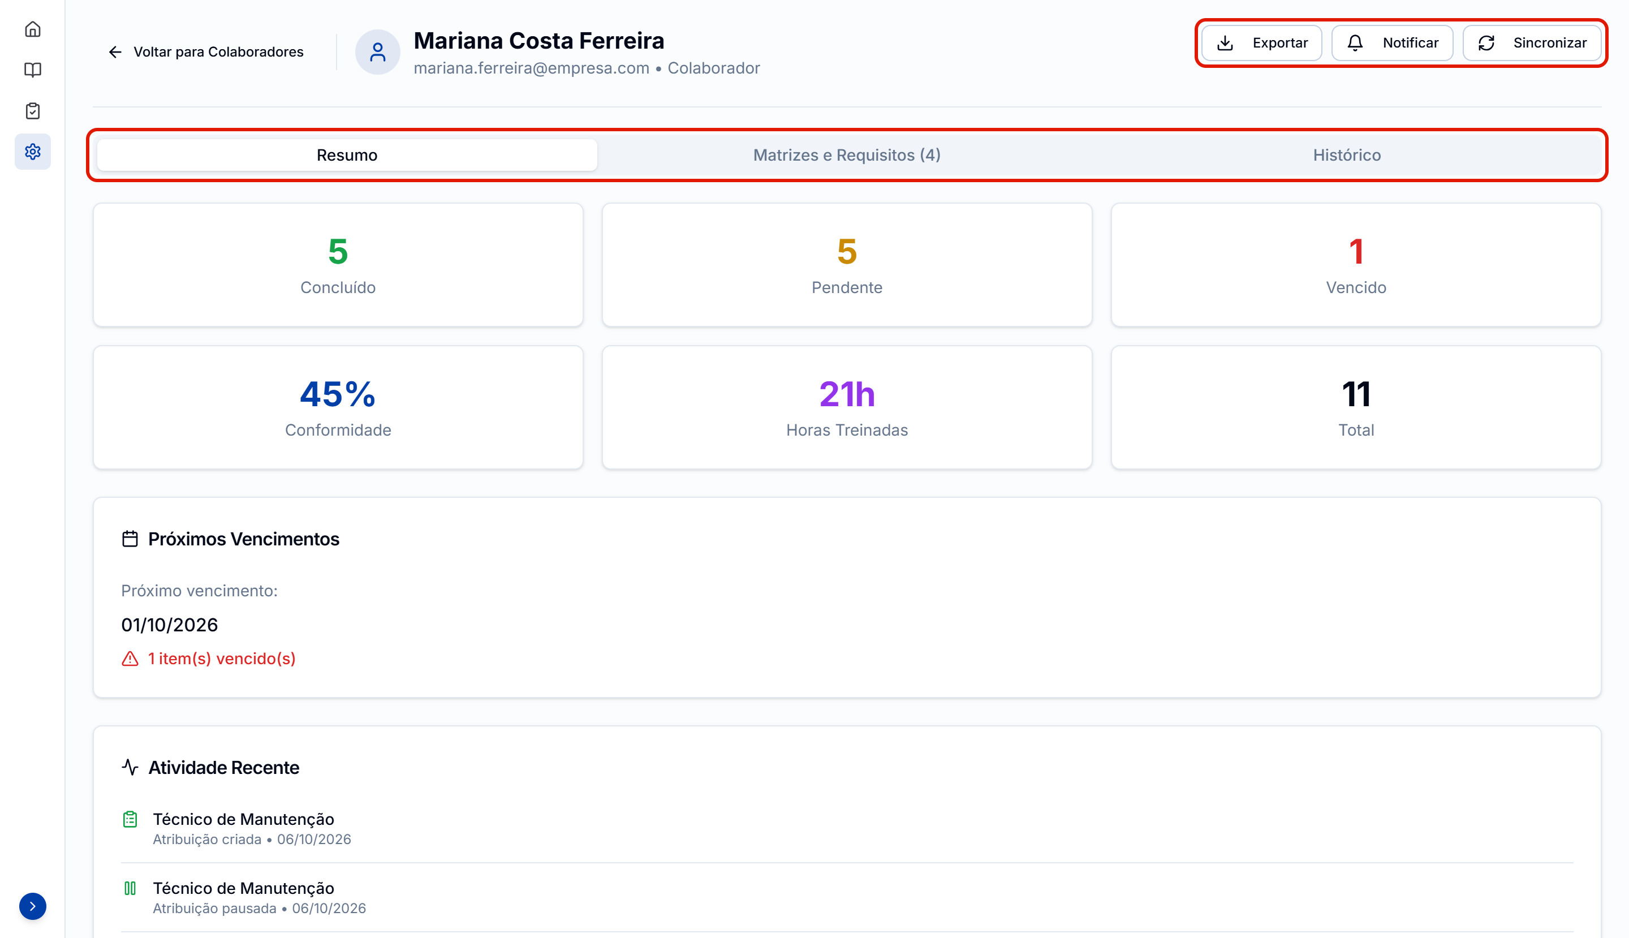Click the Pendente count card
This screenshot has height=938, width=1629.
(x=846, y=265)
